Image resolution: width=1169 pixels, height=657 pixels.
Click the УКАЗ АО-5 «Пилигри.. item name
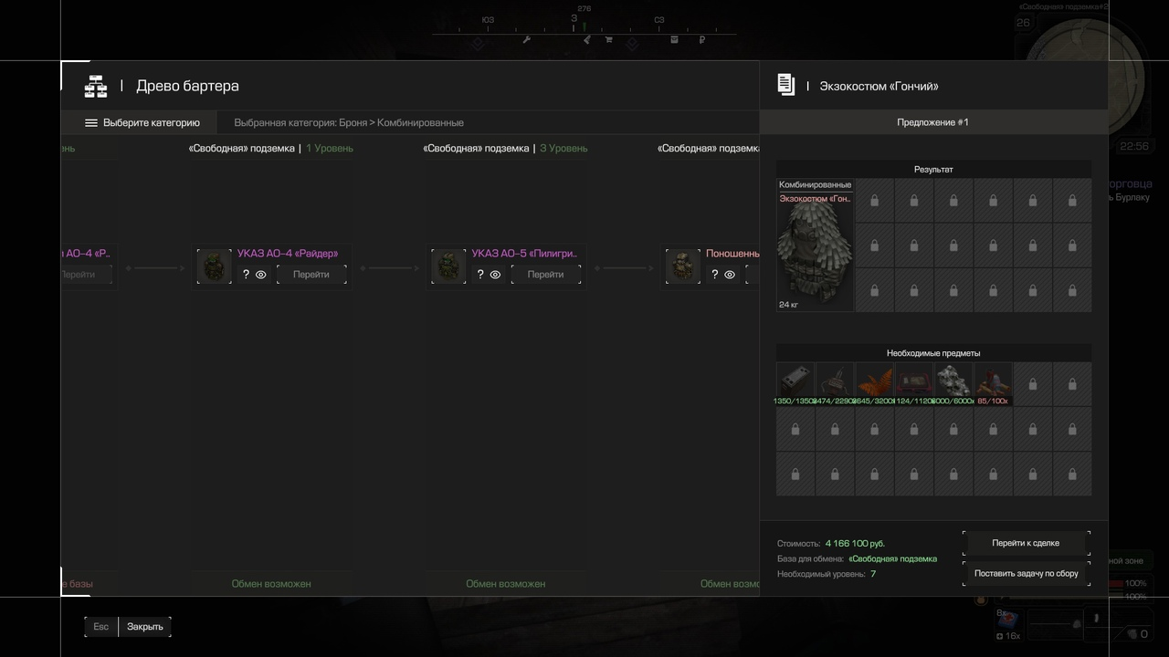tap(524, 254)
